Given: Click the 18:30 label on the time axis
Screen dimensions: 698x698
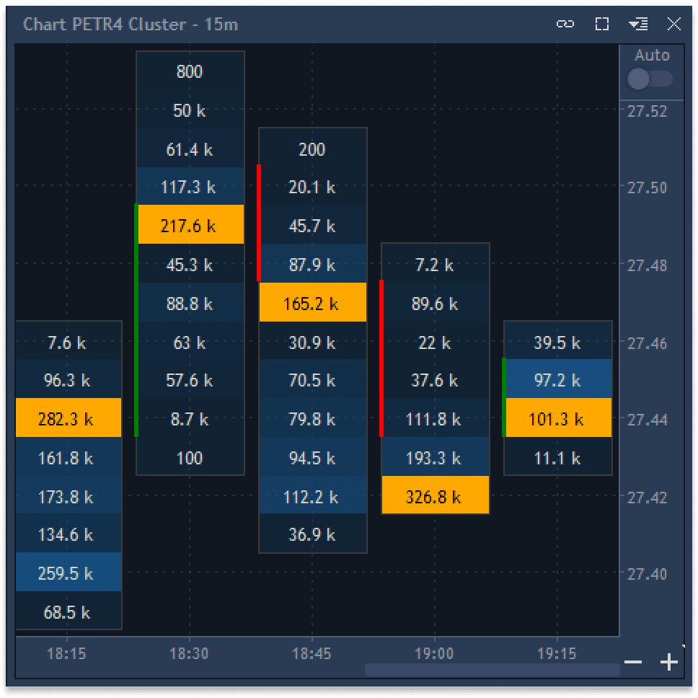Looking at the screenshot, I should click(190, 653).
